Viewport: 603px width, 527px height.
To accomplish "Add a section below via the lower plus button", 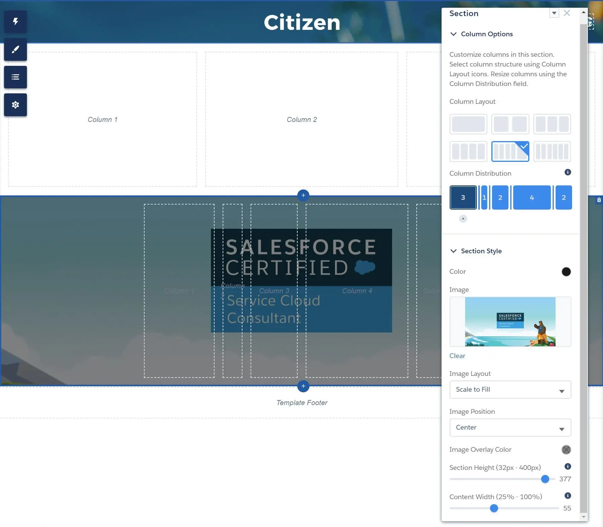I will pos(303,386).
